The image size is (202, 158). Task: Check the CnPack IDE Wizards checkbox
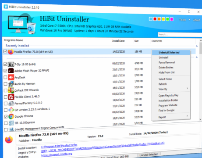[6, 90]
